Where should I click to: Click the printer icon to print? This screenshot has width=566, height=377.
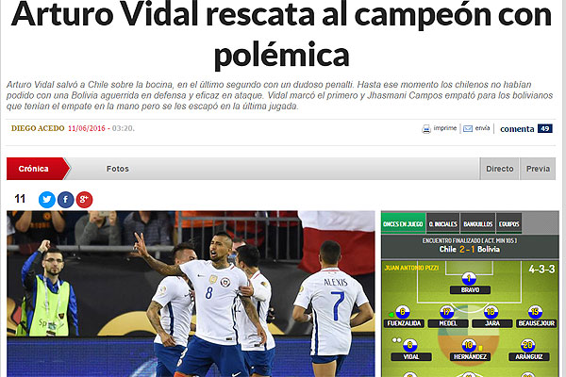[426, 129]
